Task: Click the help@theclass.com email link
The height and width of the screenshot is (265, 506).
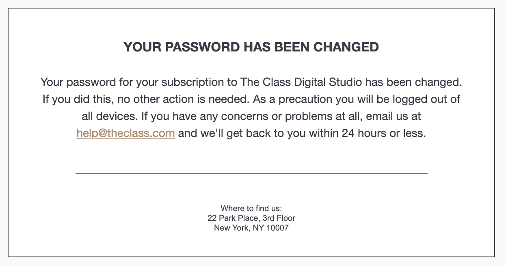Action: (125, 133)
